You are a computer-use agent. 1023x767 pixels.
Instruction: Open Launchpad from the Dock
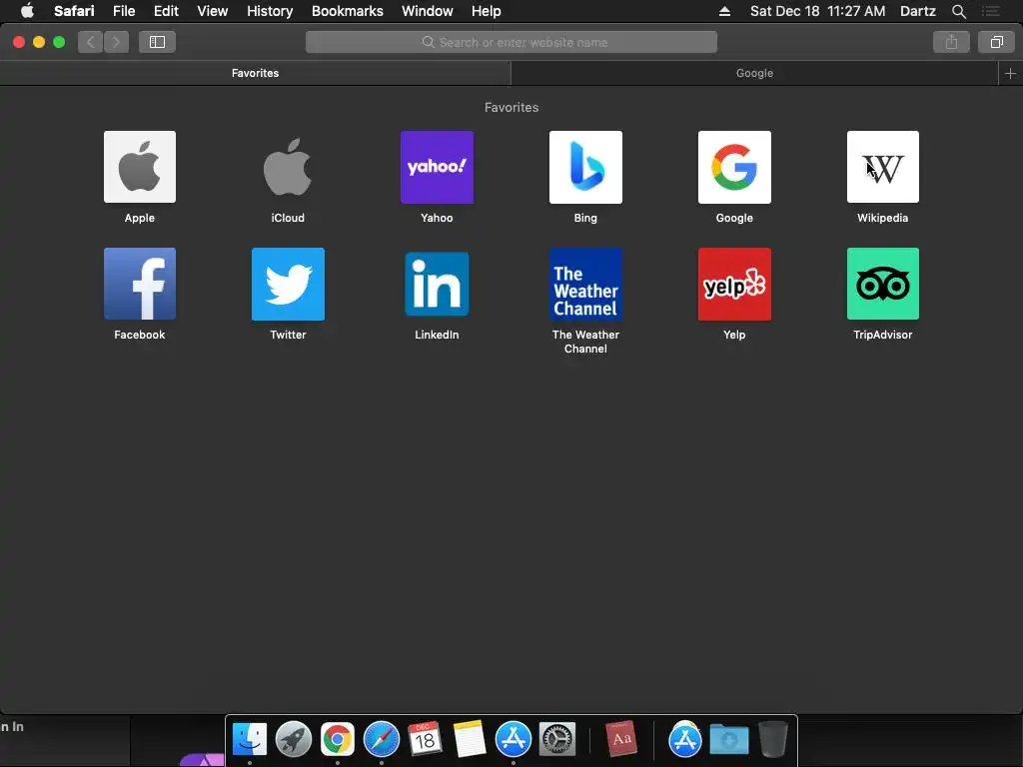click(294, 739)
